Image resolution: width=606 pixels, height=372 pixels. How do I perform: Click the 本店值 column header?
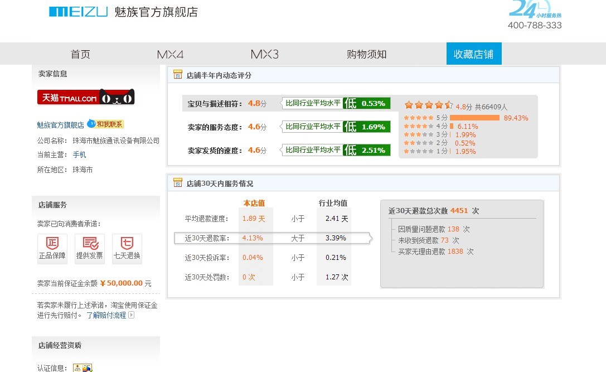pyautogui.click(x=254, y=203)
